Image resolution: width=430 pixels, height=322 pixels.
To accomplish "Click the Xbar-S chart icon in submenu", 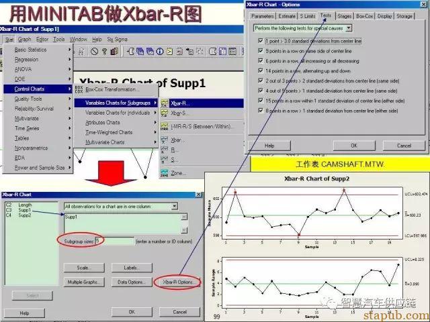I will (x=164, y=113).
